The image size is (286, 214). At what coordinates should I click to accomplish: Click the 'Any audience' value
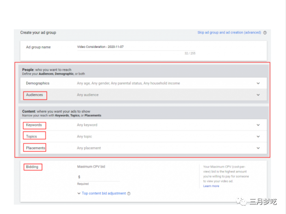click(x=87, y=95)
